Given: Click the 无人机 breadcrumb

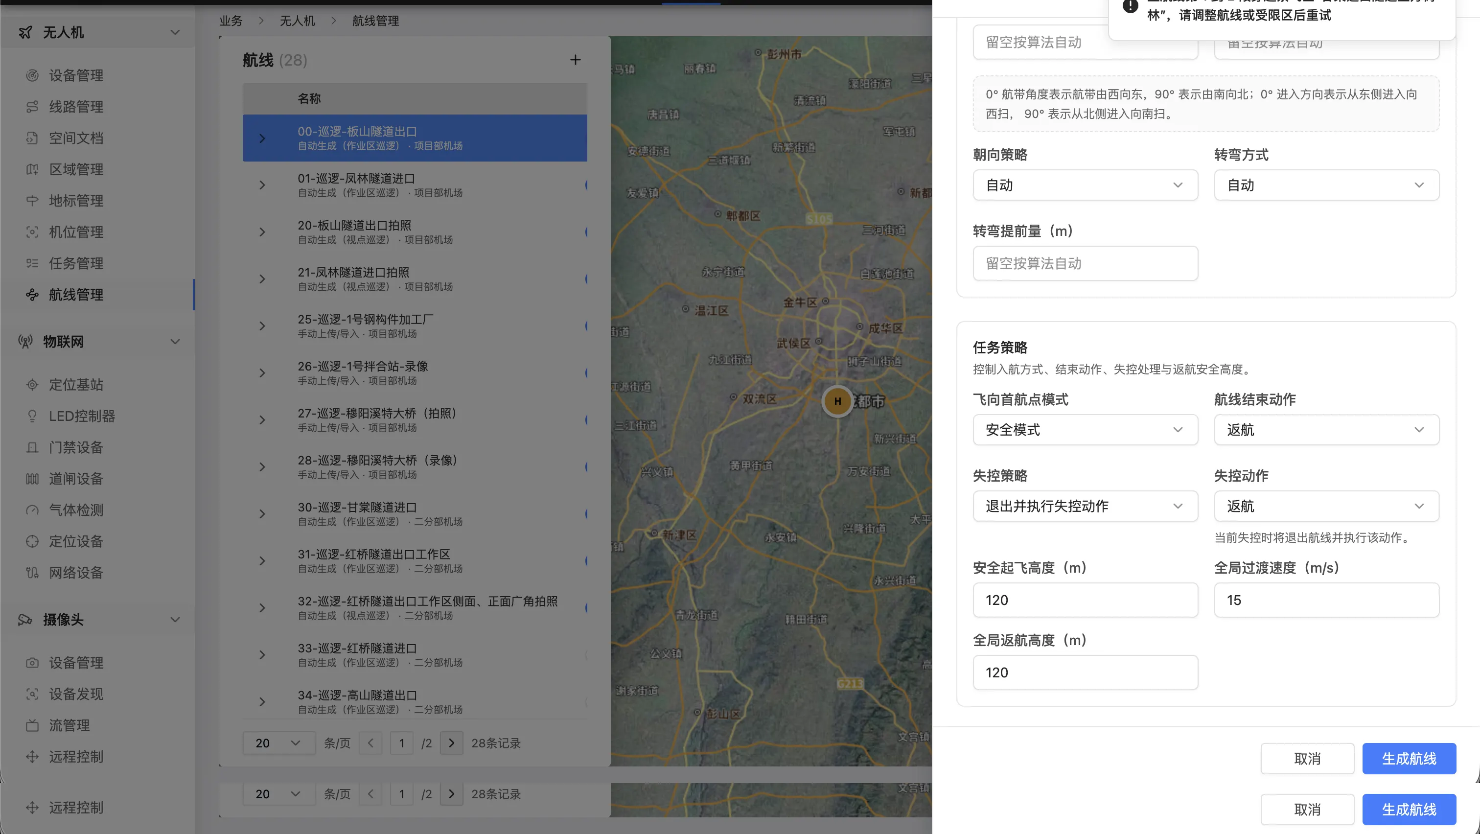Looking at the screenshot, I should (x=297, y=21).
